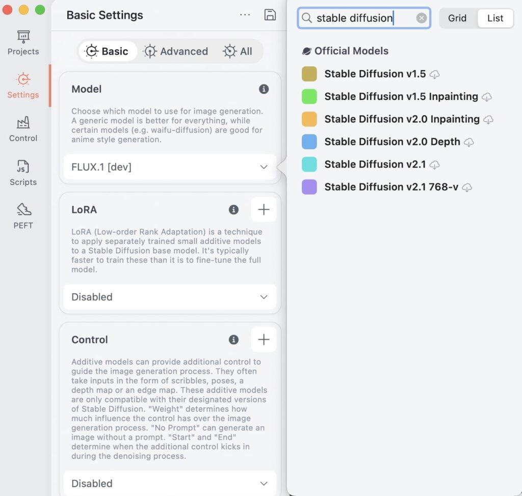Click orange swatch for v2.0 Inpainting
Image resolution: width=522 pixels, height=496 pixels.
[x=309, y=119]
